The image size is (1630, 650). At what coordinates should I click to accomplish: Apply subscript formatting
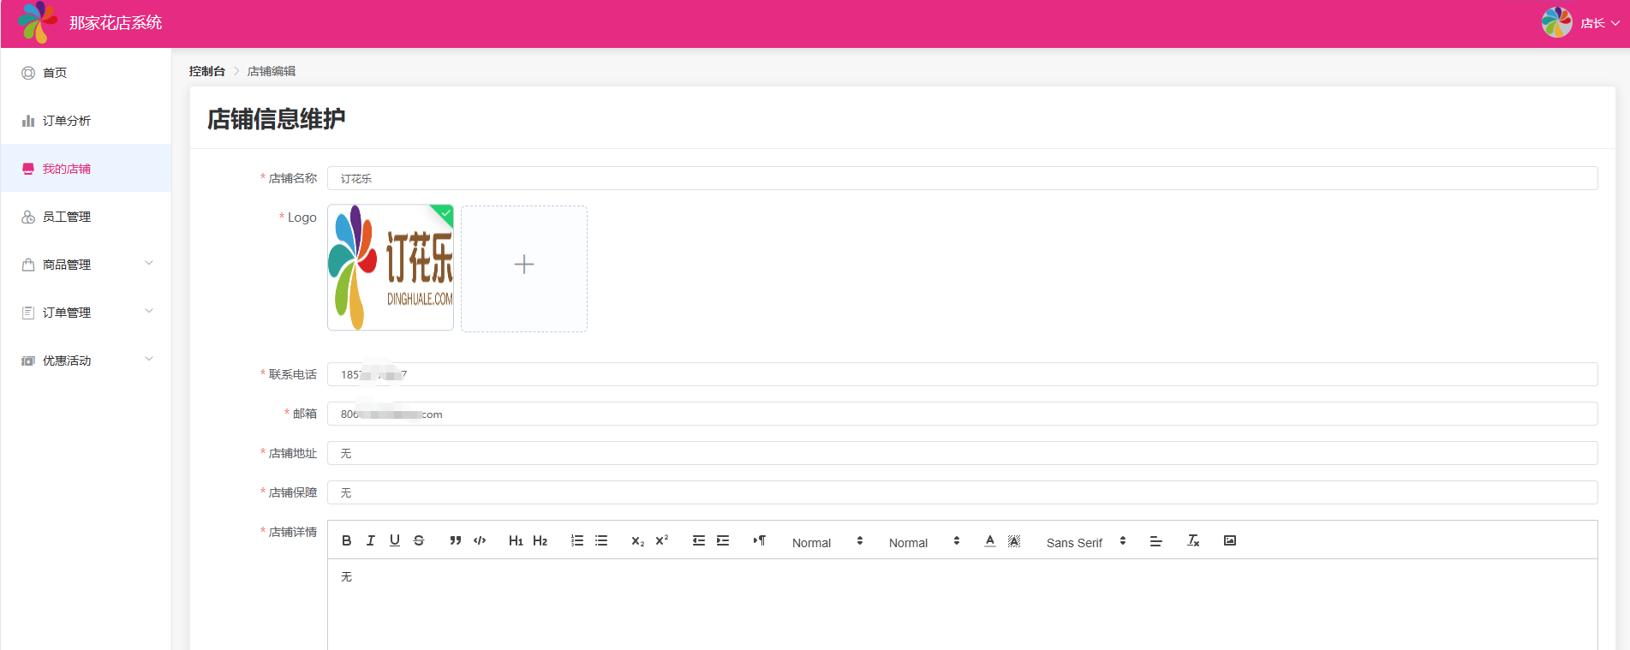pyautogui.click(x=638, y=540)
